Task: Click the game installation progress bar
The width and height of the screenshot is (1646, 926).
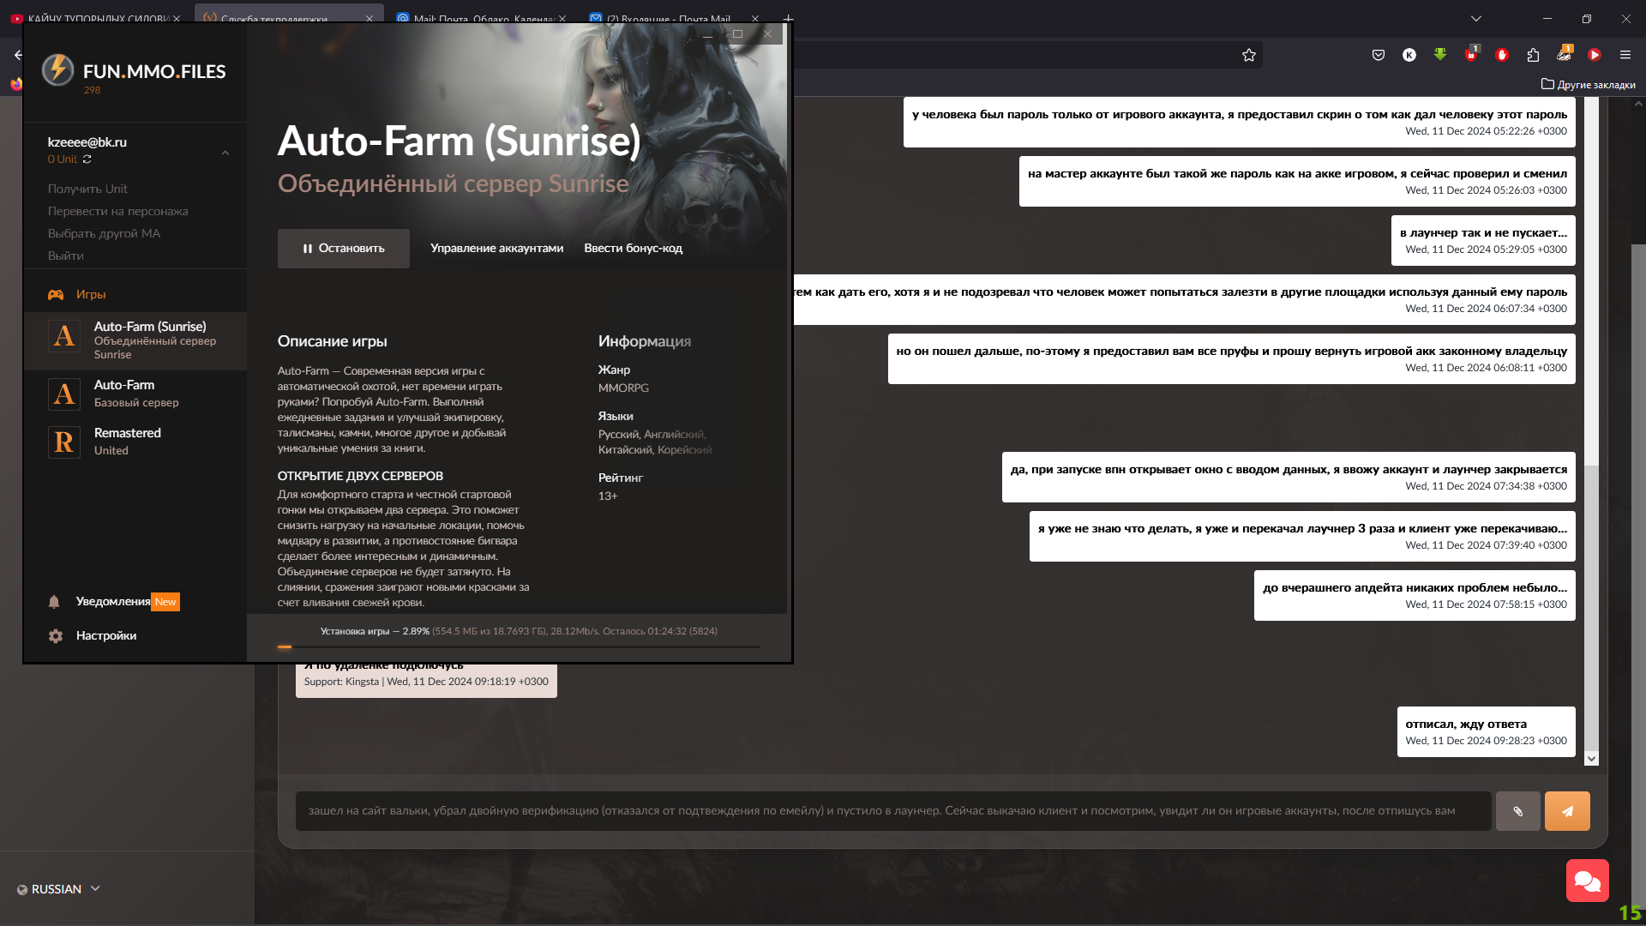Action: pyautogui.click(x=518, y=647)
